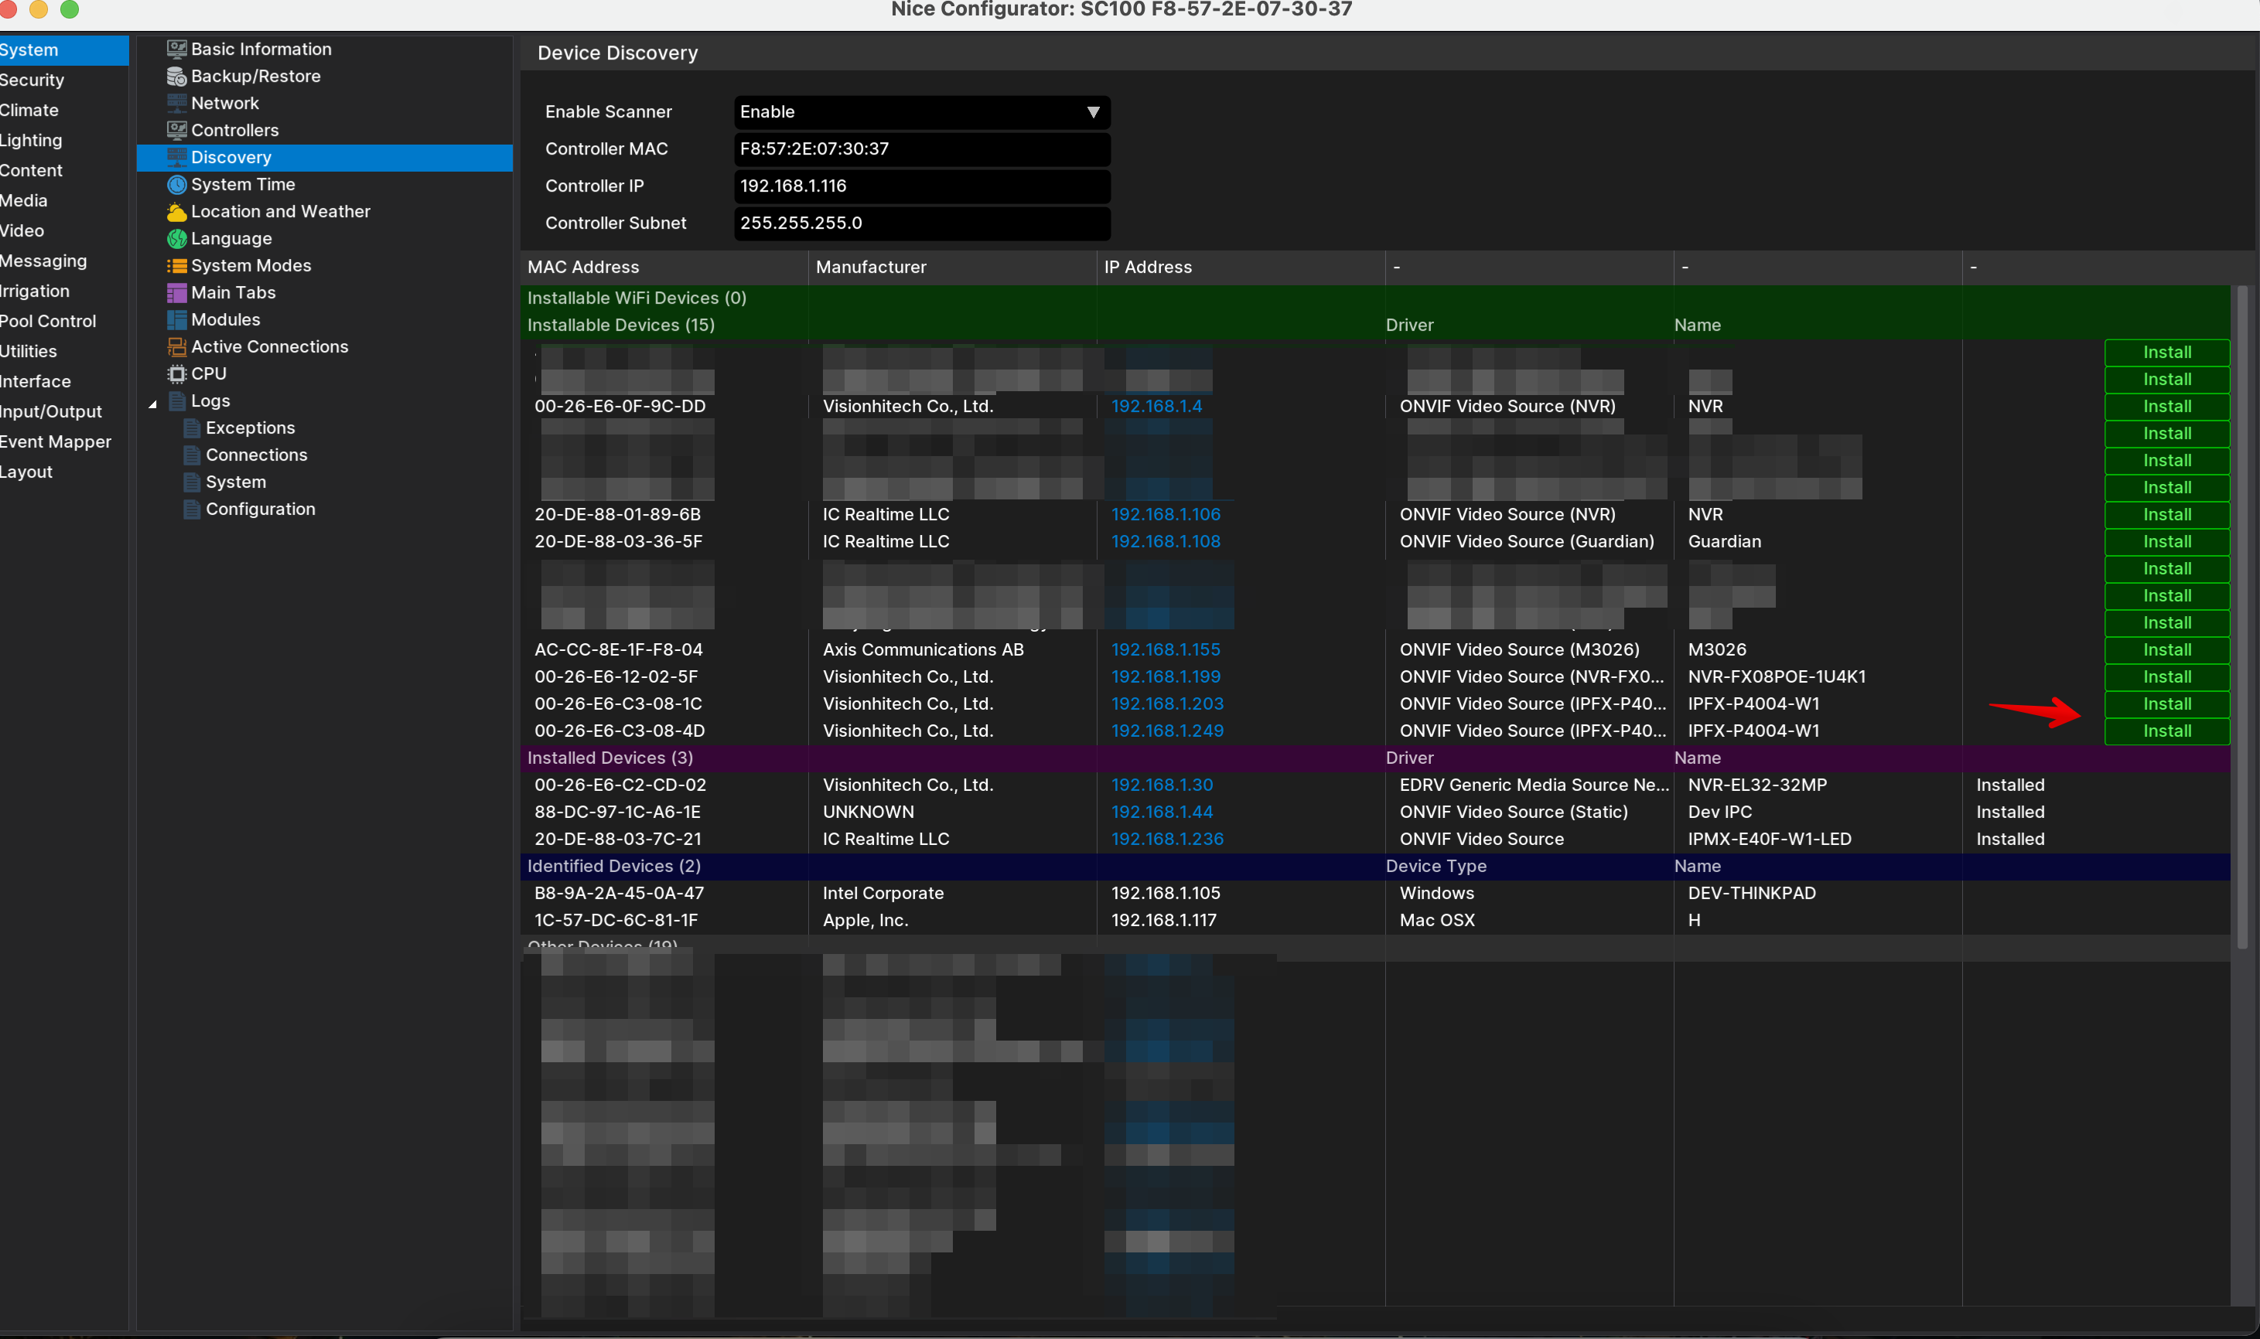Sort by IP Address column header
Screen dimensions: 2260x1339
[x=1241, y=267]
